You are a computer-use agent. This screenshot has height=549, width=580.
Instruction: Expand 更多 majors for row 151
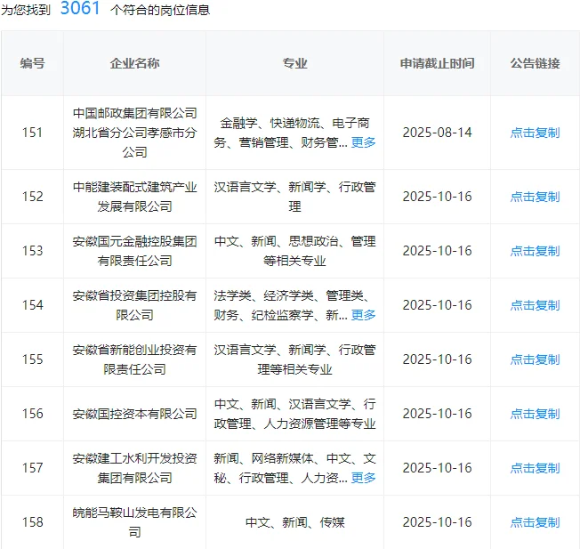363,142
